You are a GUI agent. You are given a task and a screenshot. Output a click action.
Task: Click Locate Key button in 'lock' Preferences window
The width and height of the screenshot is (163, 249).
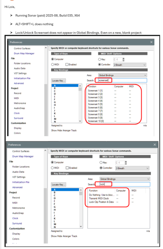(x=58, y=185)
